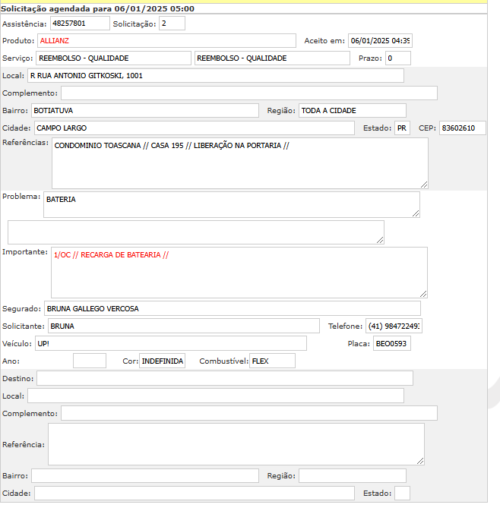The height and width of the screenshot is (511, 500).
Task: Click the Região field TODA A CIDADE
Action: (x=352, y=111)
